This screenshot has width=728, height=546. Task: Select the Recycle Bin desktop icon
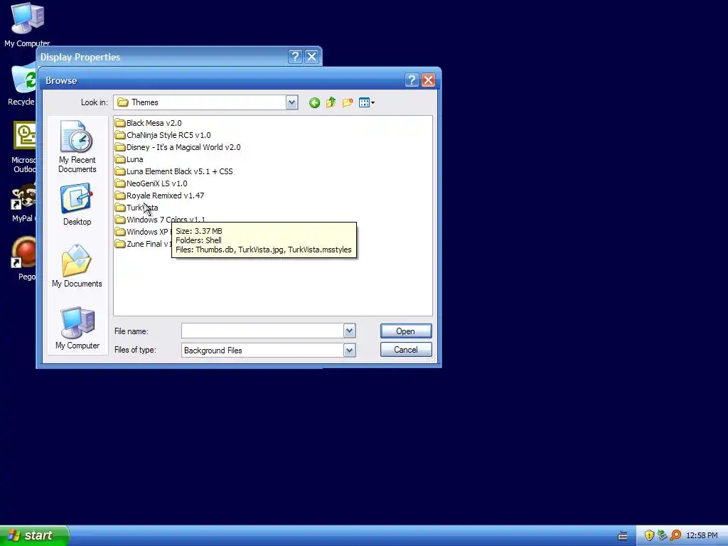21,86
